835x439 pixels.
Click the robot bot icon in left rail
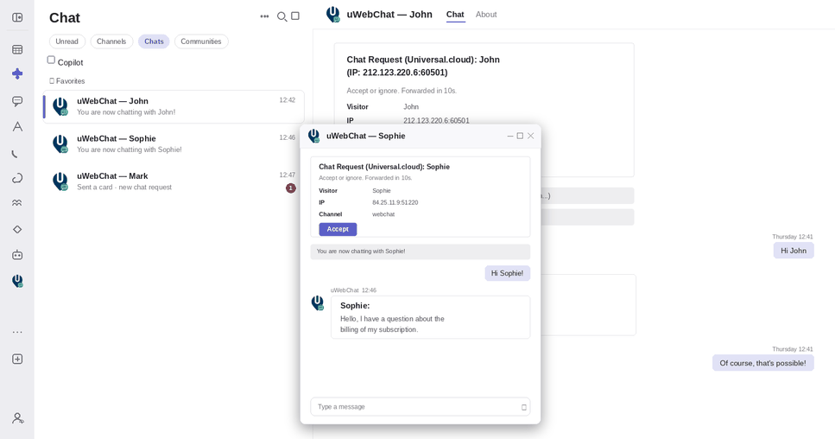tap(17, 255)
